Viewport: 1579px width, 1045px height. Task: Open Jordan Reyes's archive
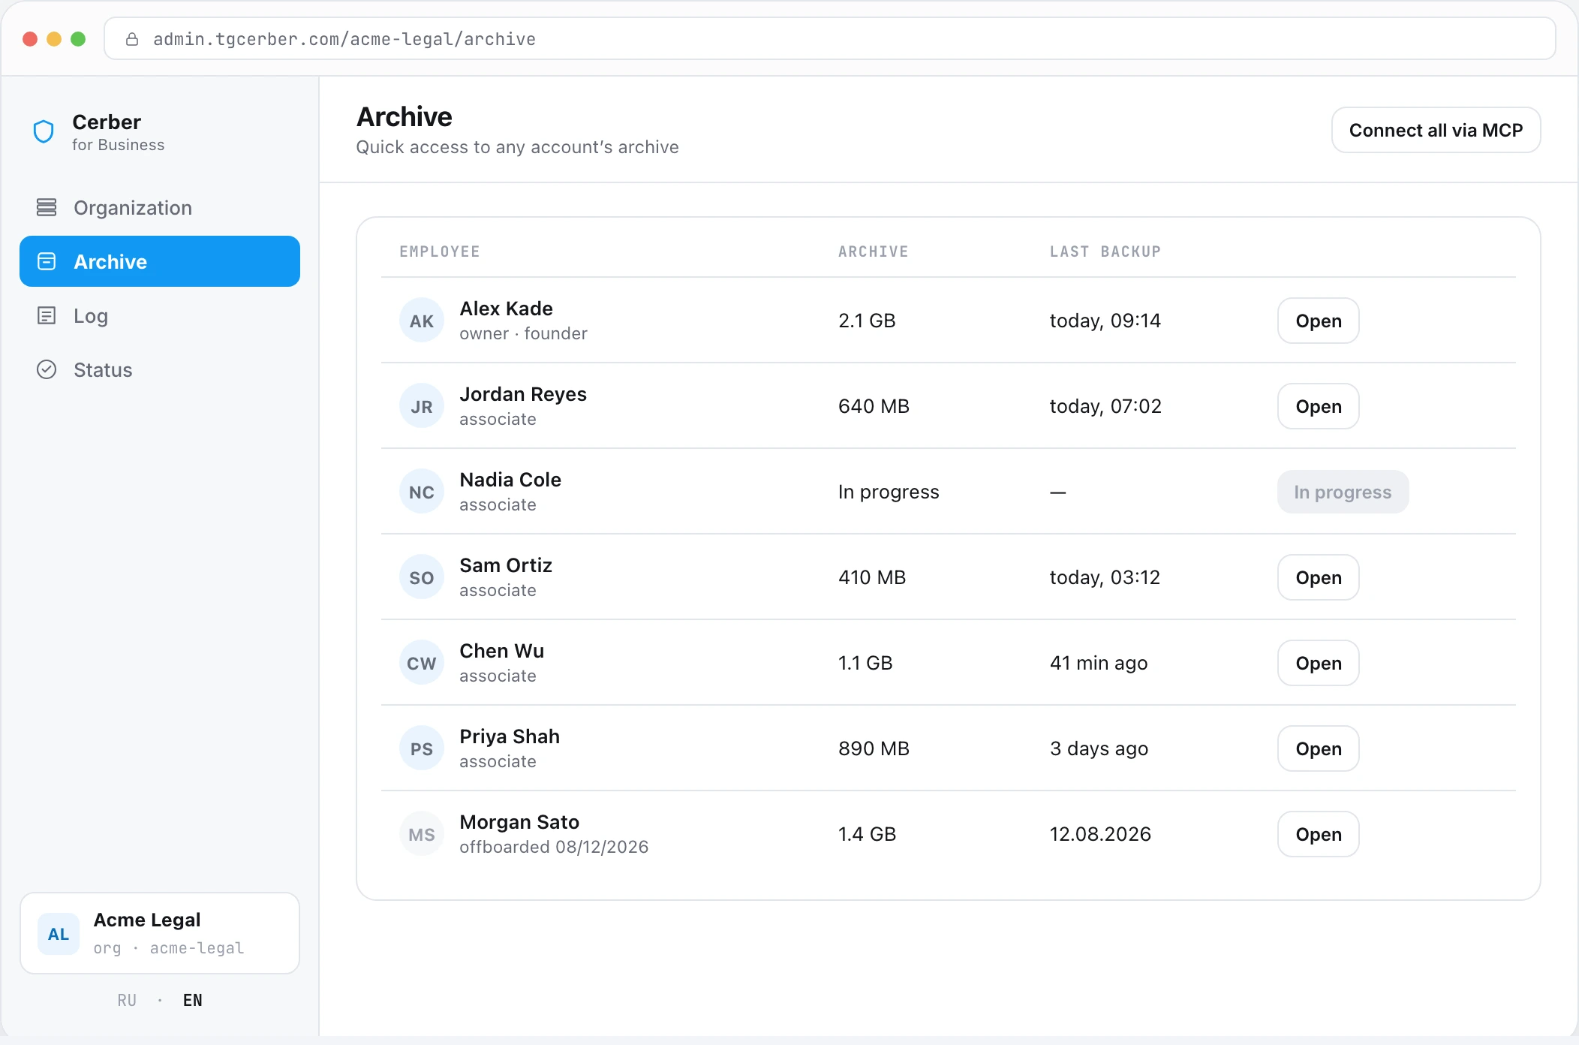(1318, 406)
